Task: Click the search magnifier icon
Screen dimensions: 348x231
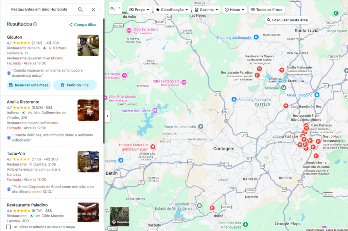Action: [80, 10]
